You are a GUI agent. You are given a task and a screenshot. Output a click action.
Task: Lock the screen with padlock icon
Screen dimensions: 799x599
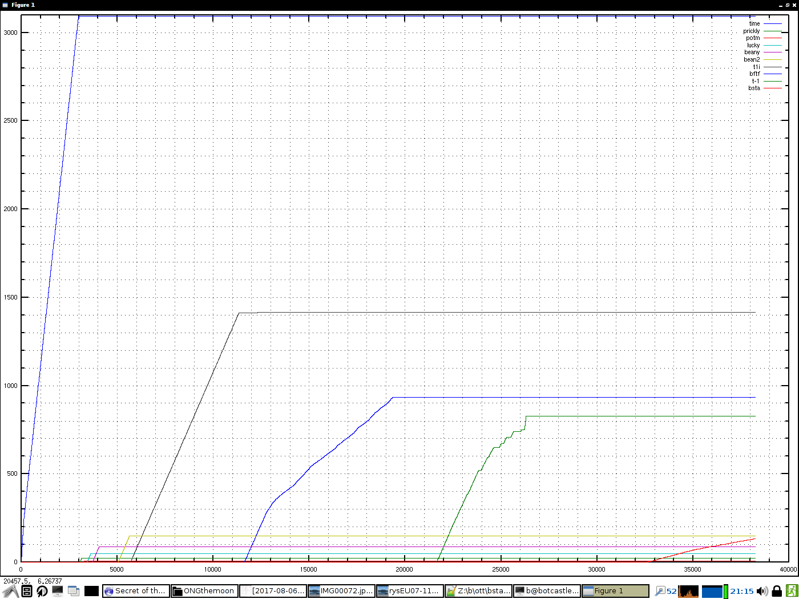(x=777, y=591)
